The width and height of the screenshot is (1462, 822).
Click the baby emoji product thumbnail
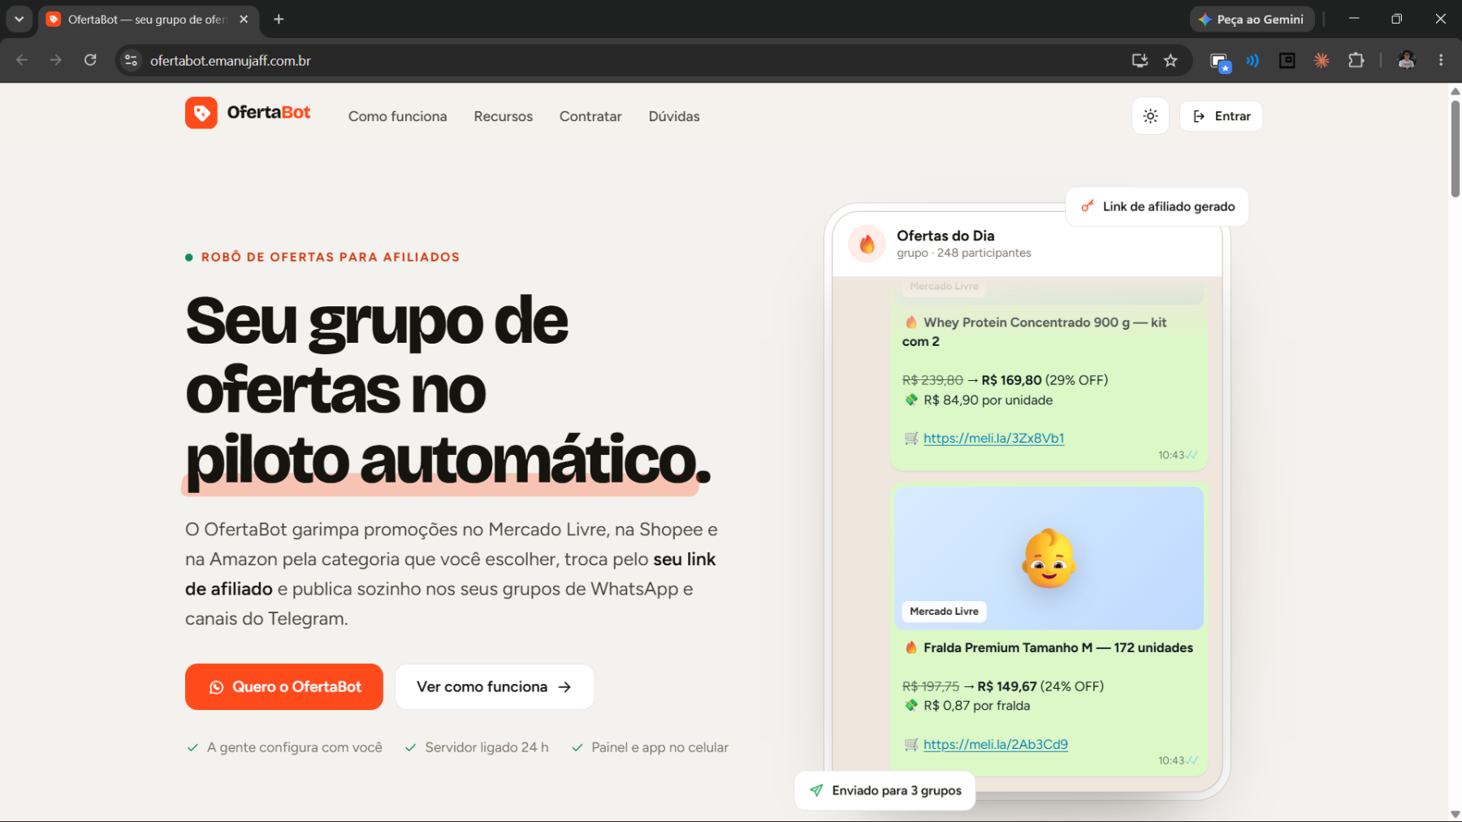point(1049,558)
